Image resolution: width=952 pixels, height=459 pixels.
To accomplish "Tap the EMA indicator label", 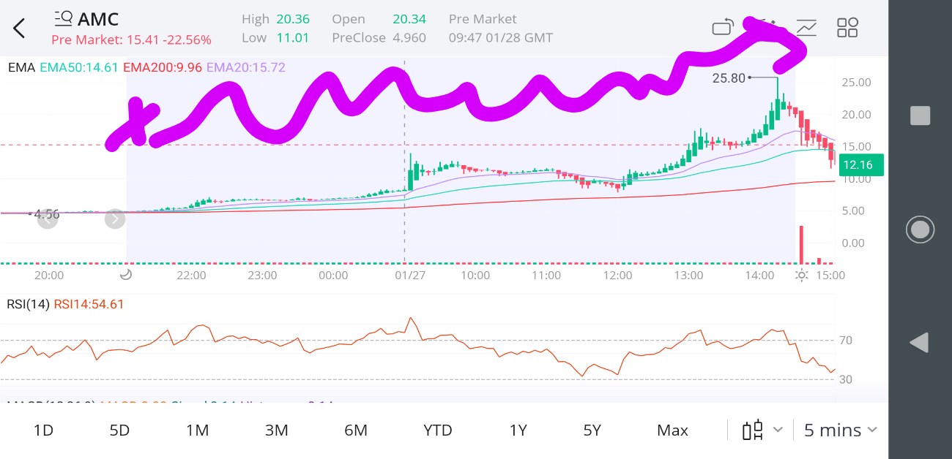I will [21, 67].
